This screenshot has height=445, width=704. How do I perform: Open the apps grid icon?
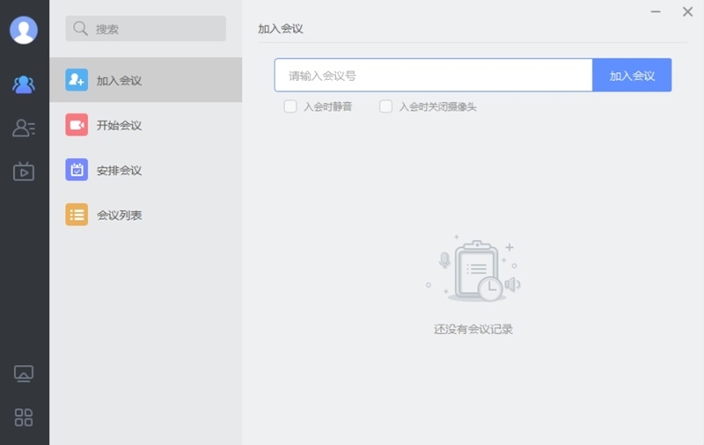click(24, 417)
